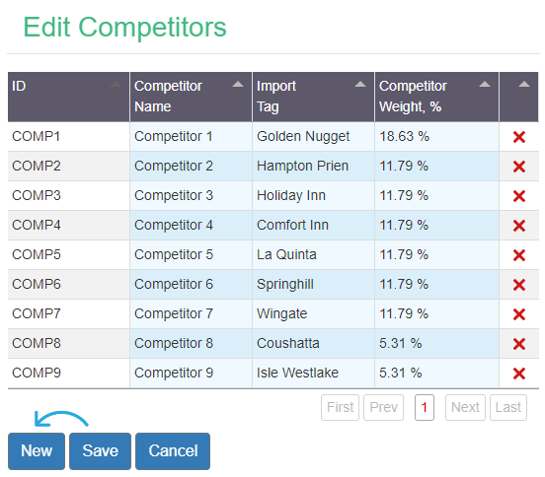Image resolution: width=545 pixels, height=477 pixels.
Task: Sort table by ID column arrow
Action: pyautogui.click(x=116, y=84)
